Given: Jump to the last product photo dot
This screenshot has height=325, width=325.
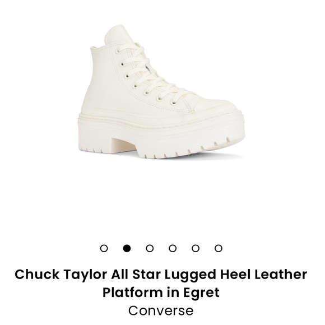Looking at the screenshot, I should coord(219,248).
